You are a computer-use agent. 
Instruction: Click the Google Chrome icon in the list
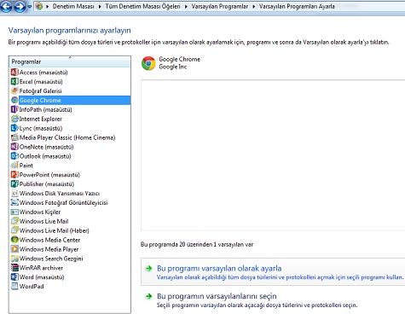click(x=14, y=100)
